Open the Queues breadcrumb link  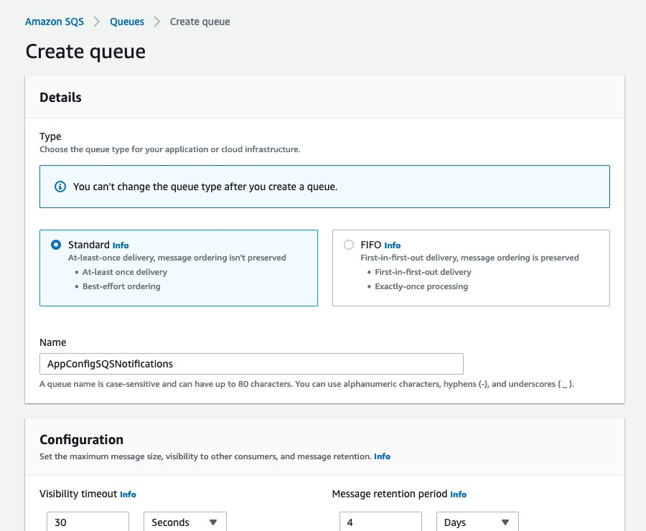pyautogui.click(x=126, y=22)
